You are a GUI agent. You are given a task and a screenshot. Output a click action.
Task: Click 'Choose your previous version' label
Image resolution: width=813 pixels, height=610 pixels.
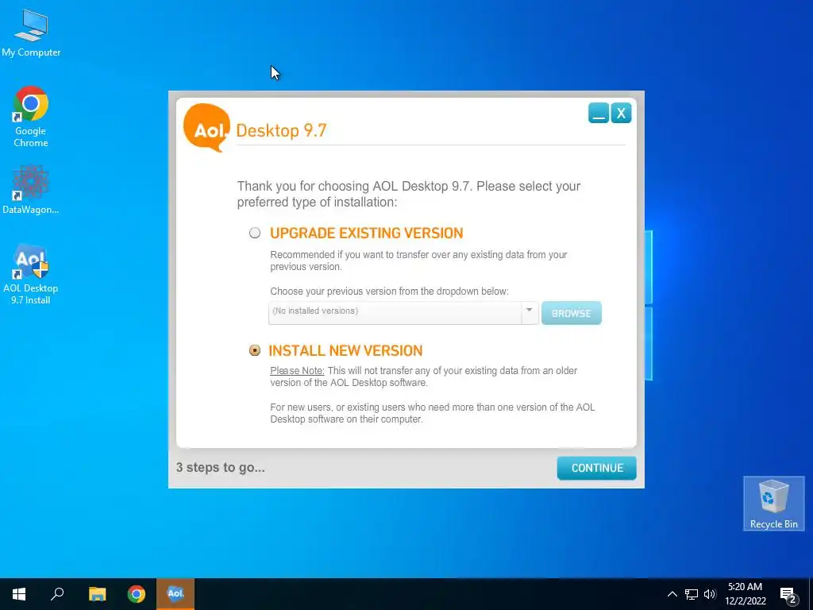point(389,291)
